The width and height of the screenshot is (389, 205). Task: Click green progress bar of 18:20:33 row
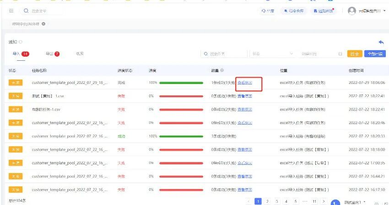[x=181, y=137]
